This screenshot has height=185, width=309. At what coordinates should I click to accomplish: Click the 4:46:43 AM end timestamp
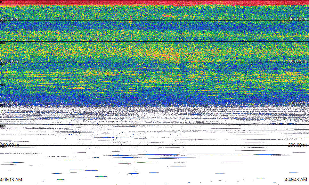[x=296, y=180]
